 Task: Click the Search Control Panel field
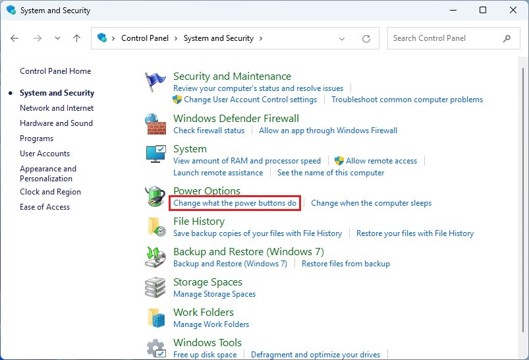453,38
